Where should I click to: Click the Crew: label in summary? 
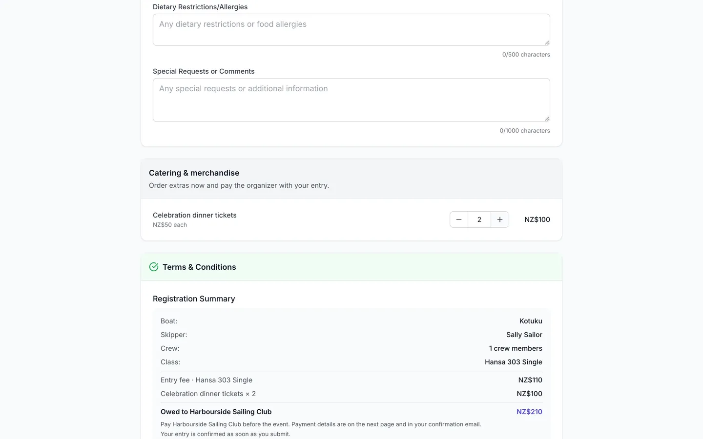point(170,348)
